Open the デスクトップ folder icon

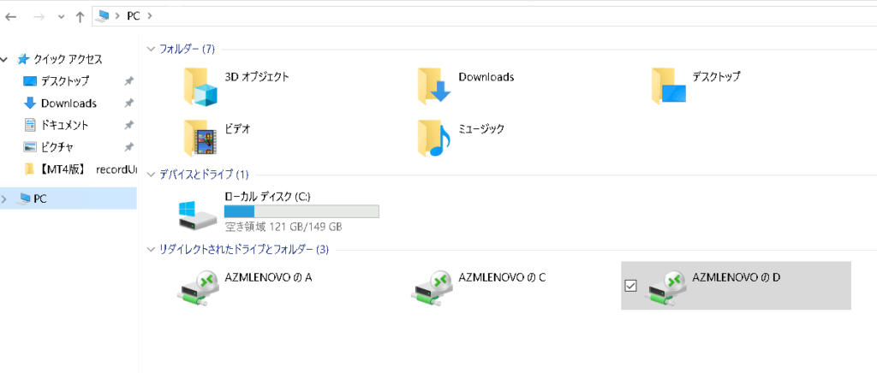pyautogui.click(x=668, y=85)
